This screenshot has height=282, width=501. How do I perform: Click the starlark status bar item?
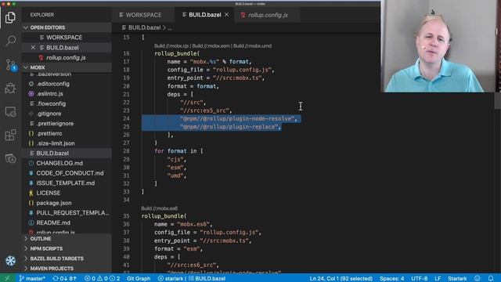pos(171,279)
